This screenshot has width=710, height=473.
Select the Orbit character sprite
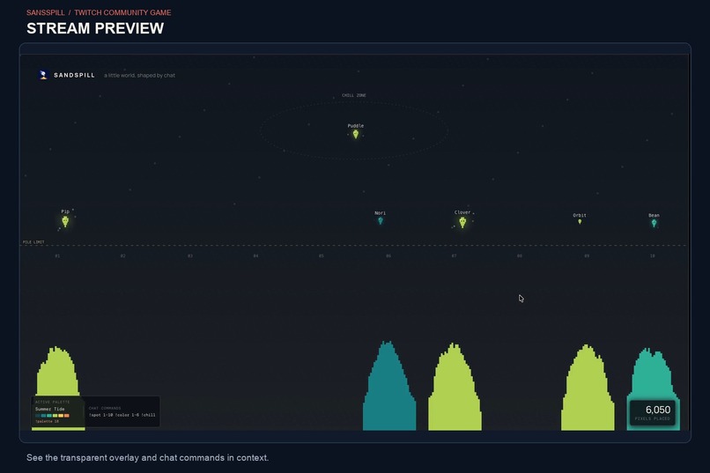[580, 221]
